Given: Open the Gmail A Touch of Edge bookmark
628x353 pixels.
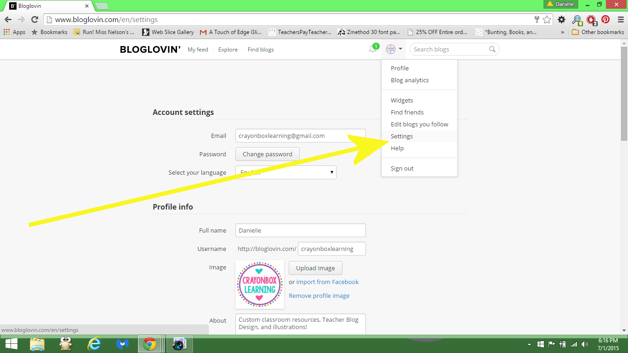Looking at the screenshot, I should click(x=231, y=32).
